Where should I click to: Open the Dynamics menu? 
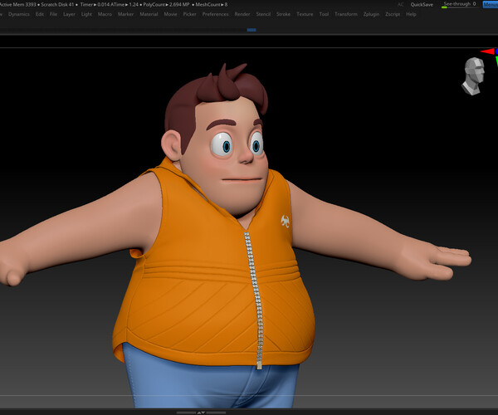19,14
